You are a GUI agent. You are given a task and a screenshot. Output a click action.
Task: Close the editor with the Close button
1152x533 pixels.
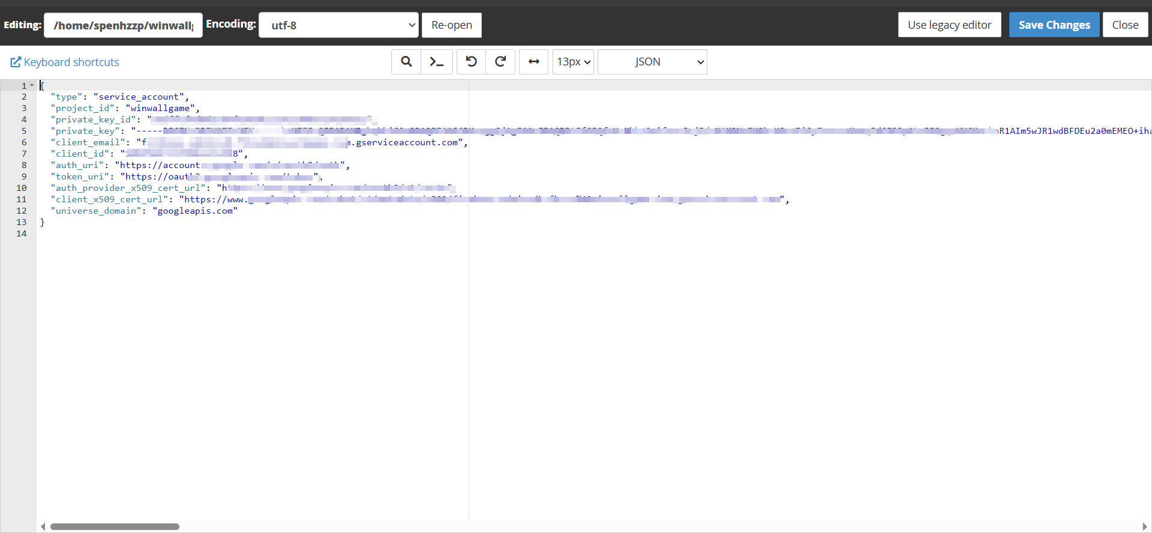(x=1125, y=25)
